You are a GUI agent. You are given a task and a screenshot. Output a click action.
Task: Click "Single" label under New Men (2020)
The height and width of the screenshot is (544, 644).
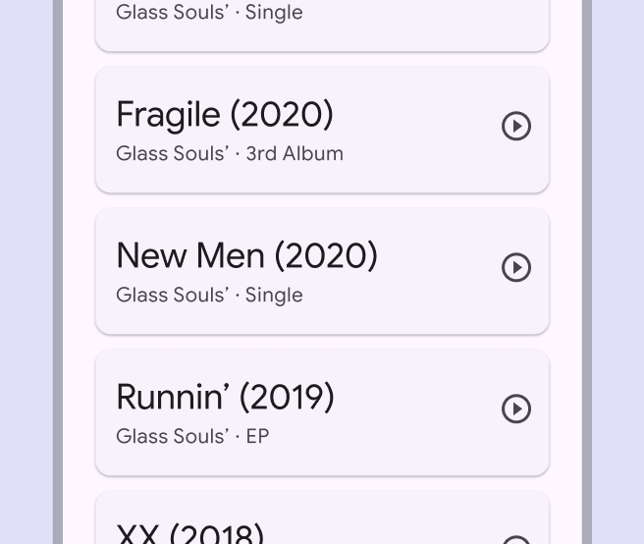[x=274, y=296]
